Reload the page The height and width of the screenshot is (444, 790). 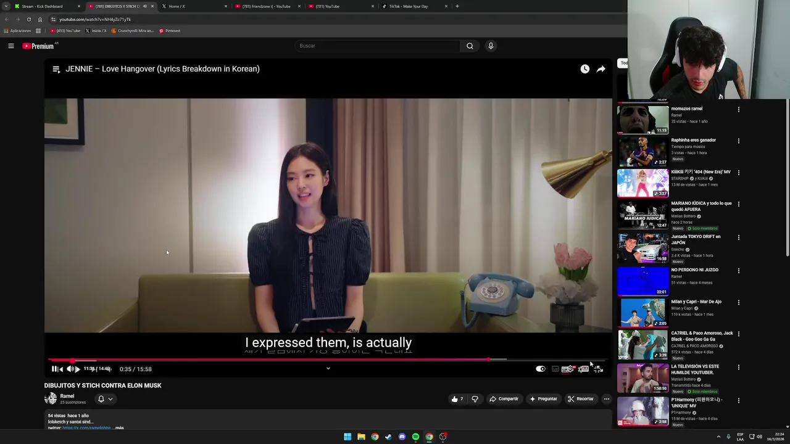pyautogui.click(x=28, y=19)
